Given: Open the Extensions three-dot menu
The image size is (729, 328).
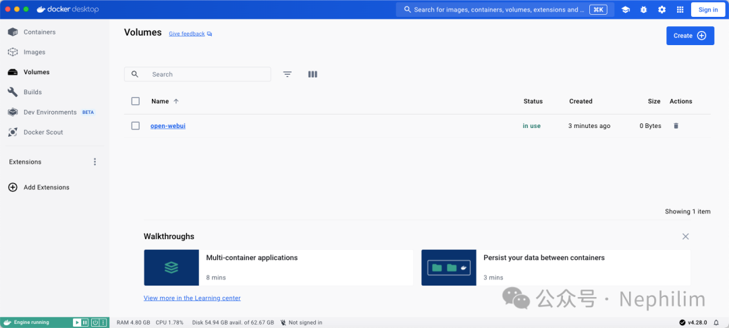Looking at the screenshot, I should pyautogui.click(x=95, y=162).
